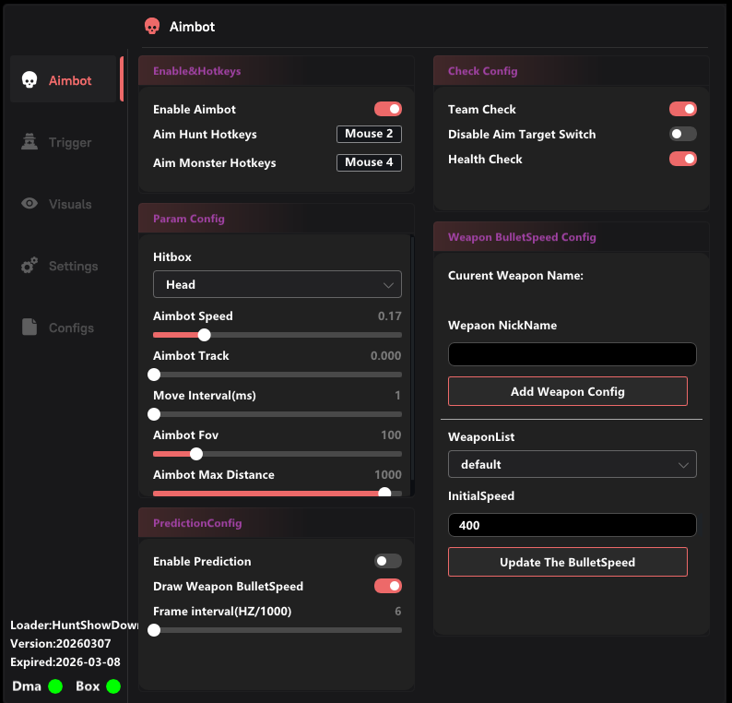This screenshot has height=703, width=732.
Task: Click the Settings gears icon
Action: tap(30, 266)
